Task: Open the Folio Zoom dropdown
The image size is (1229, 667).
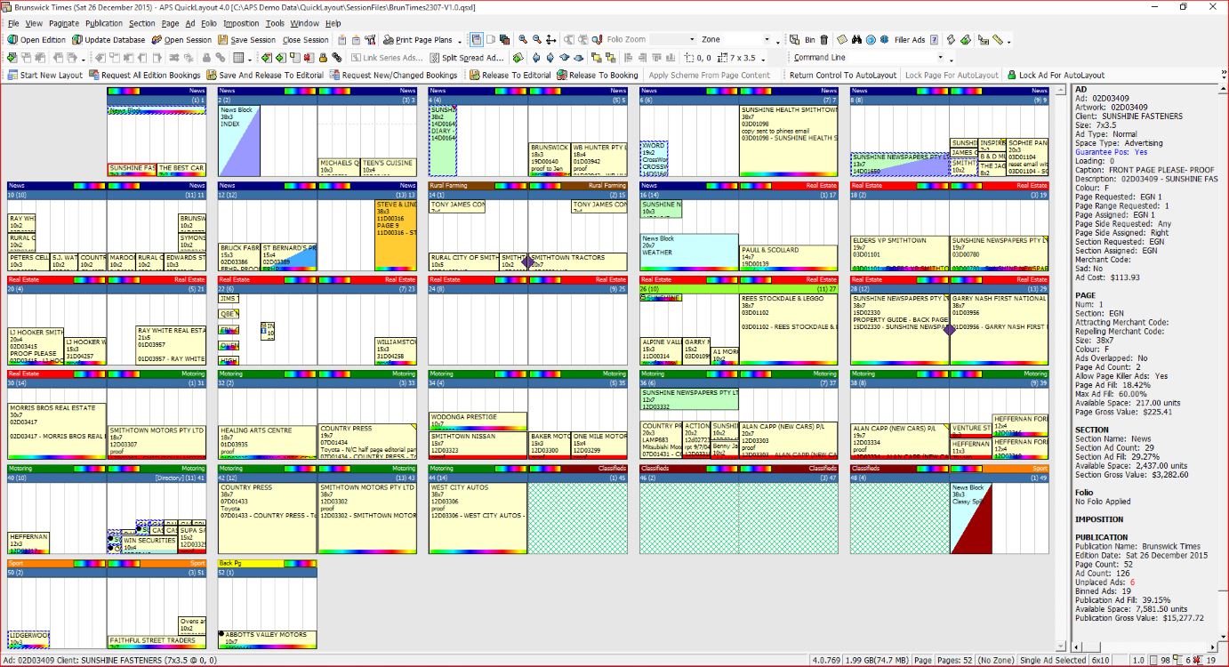Action: pyautogui.click(x=692, y=40)
